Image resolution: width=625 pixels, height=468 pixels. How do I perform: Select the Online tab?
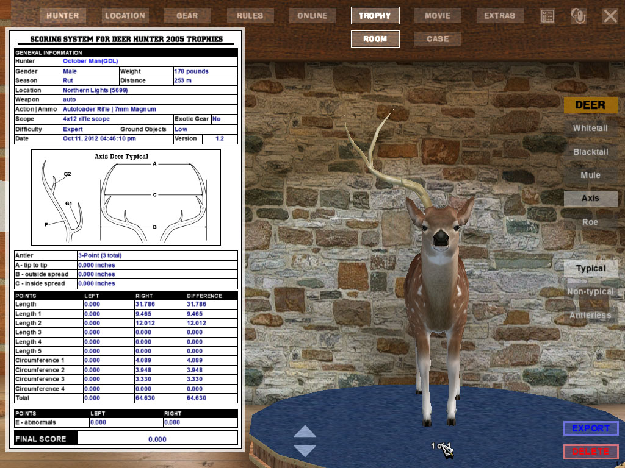pyautogui.click(x=312, y=16)
